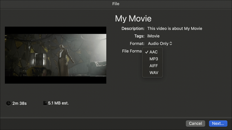Click the 5.1 MB est. size text
The height and width of the screenshot is (130, 232).
(x=58, y=103)
